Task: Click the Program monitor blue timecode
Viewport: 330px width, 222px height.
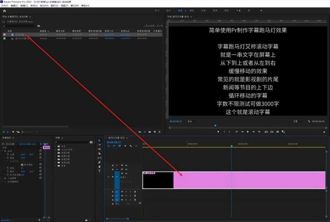Action: 176,121
